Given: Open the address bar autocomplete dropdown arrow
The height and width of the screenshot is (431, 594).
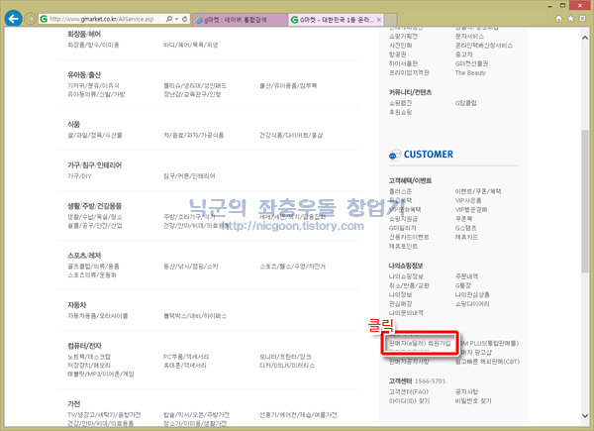Looking at the screenshot, I should pyautogui.click(x=176, y=19).
